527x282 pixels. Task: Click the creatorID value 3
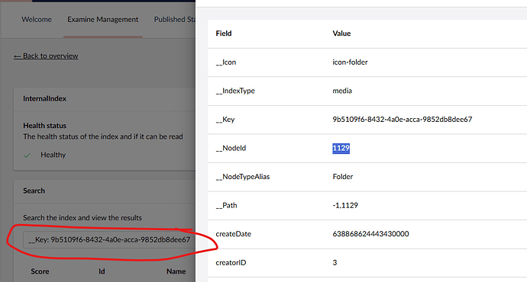click(335, 262)
